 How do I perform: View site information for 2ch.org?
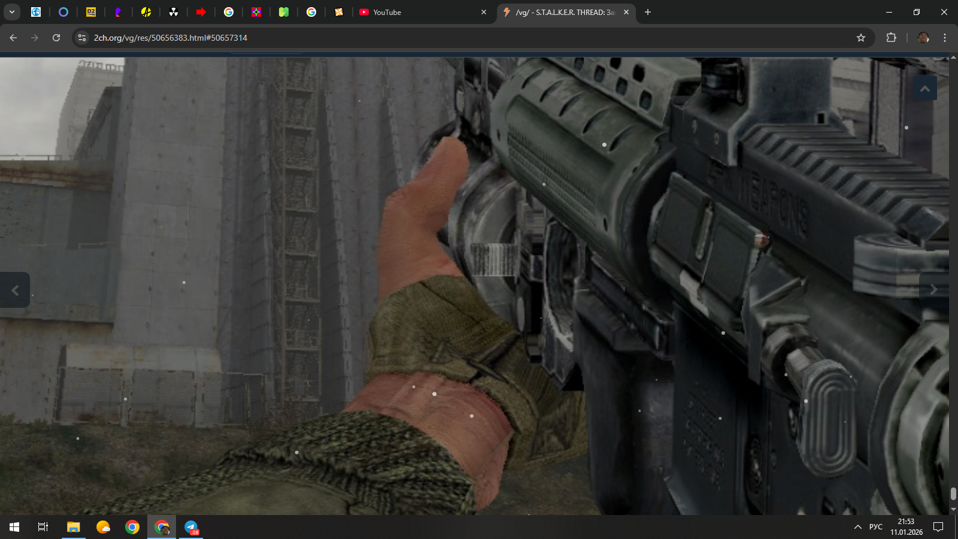pos(83,38)
